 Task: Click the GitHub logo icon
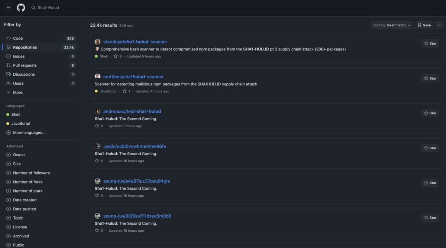coord(21,7)
